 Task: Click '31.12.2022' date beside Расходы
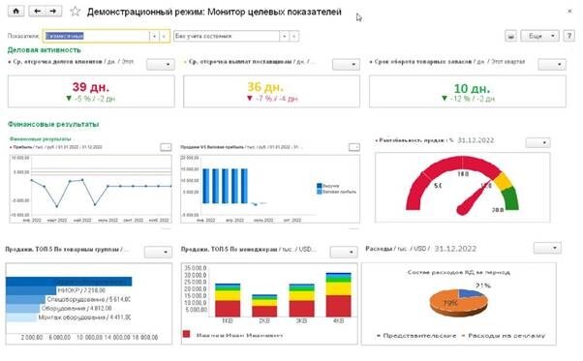[x=455, y=249]
